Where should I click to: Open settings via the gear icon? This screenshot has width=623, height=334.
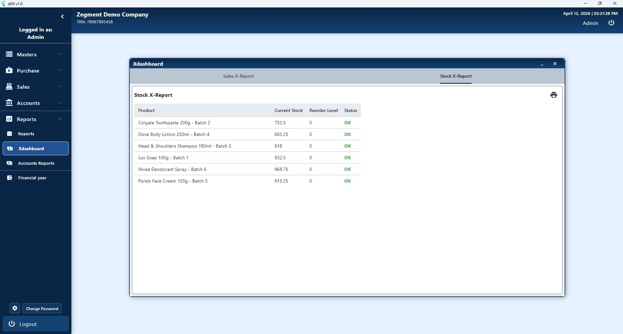(15, 308)
